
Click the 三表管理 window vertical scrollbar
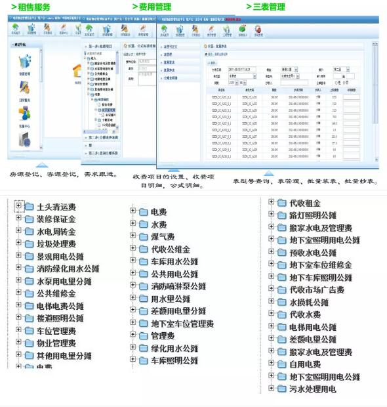(375, 101)
